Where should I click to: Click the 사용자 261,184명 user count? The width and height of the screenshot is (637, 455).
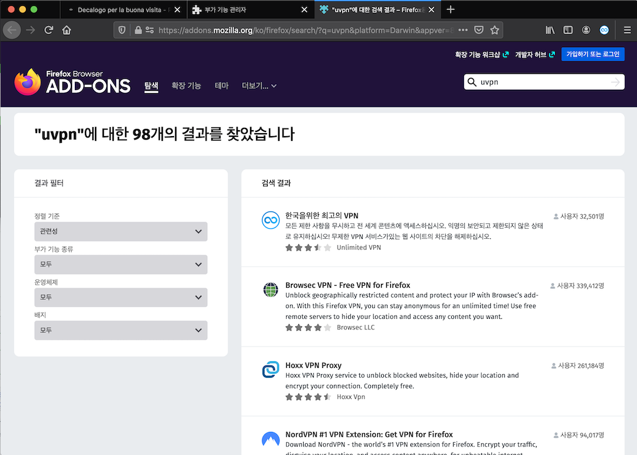point(577,365)
